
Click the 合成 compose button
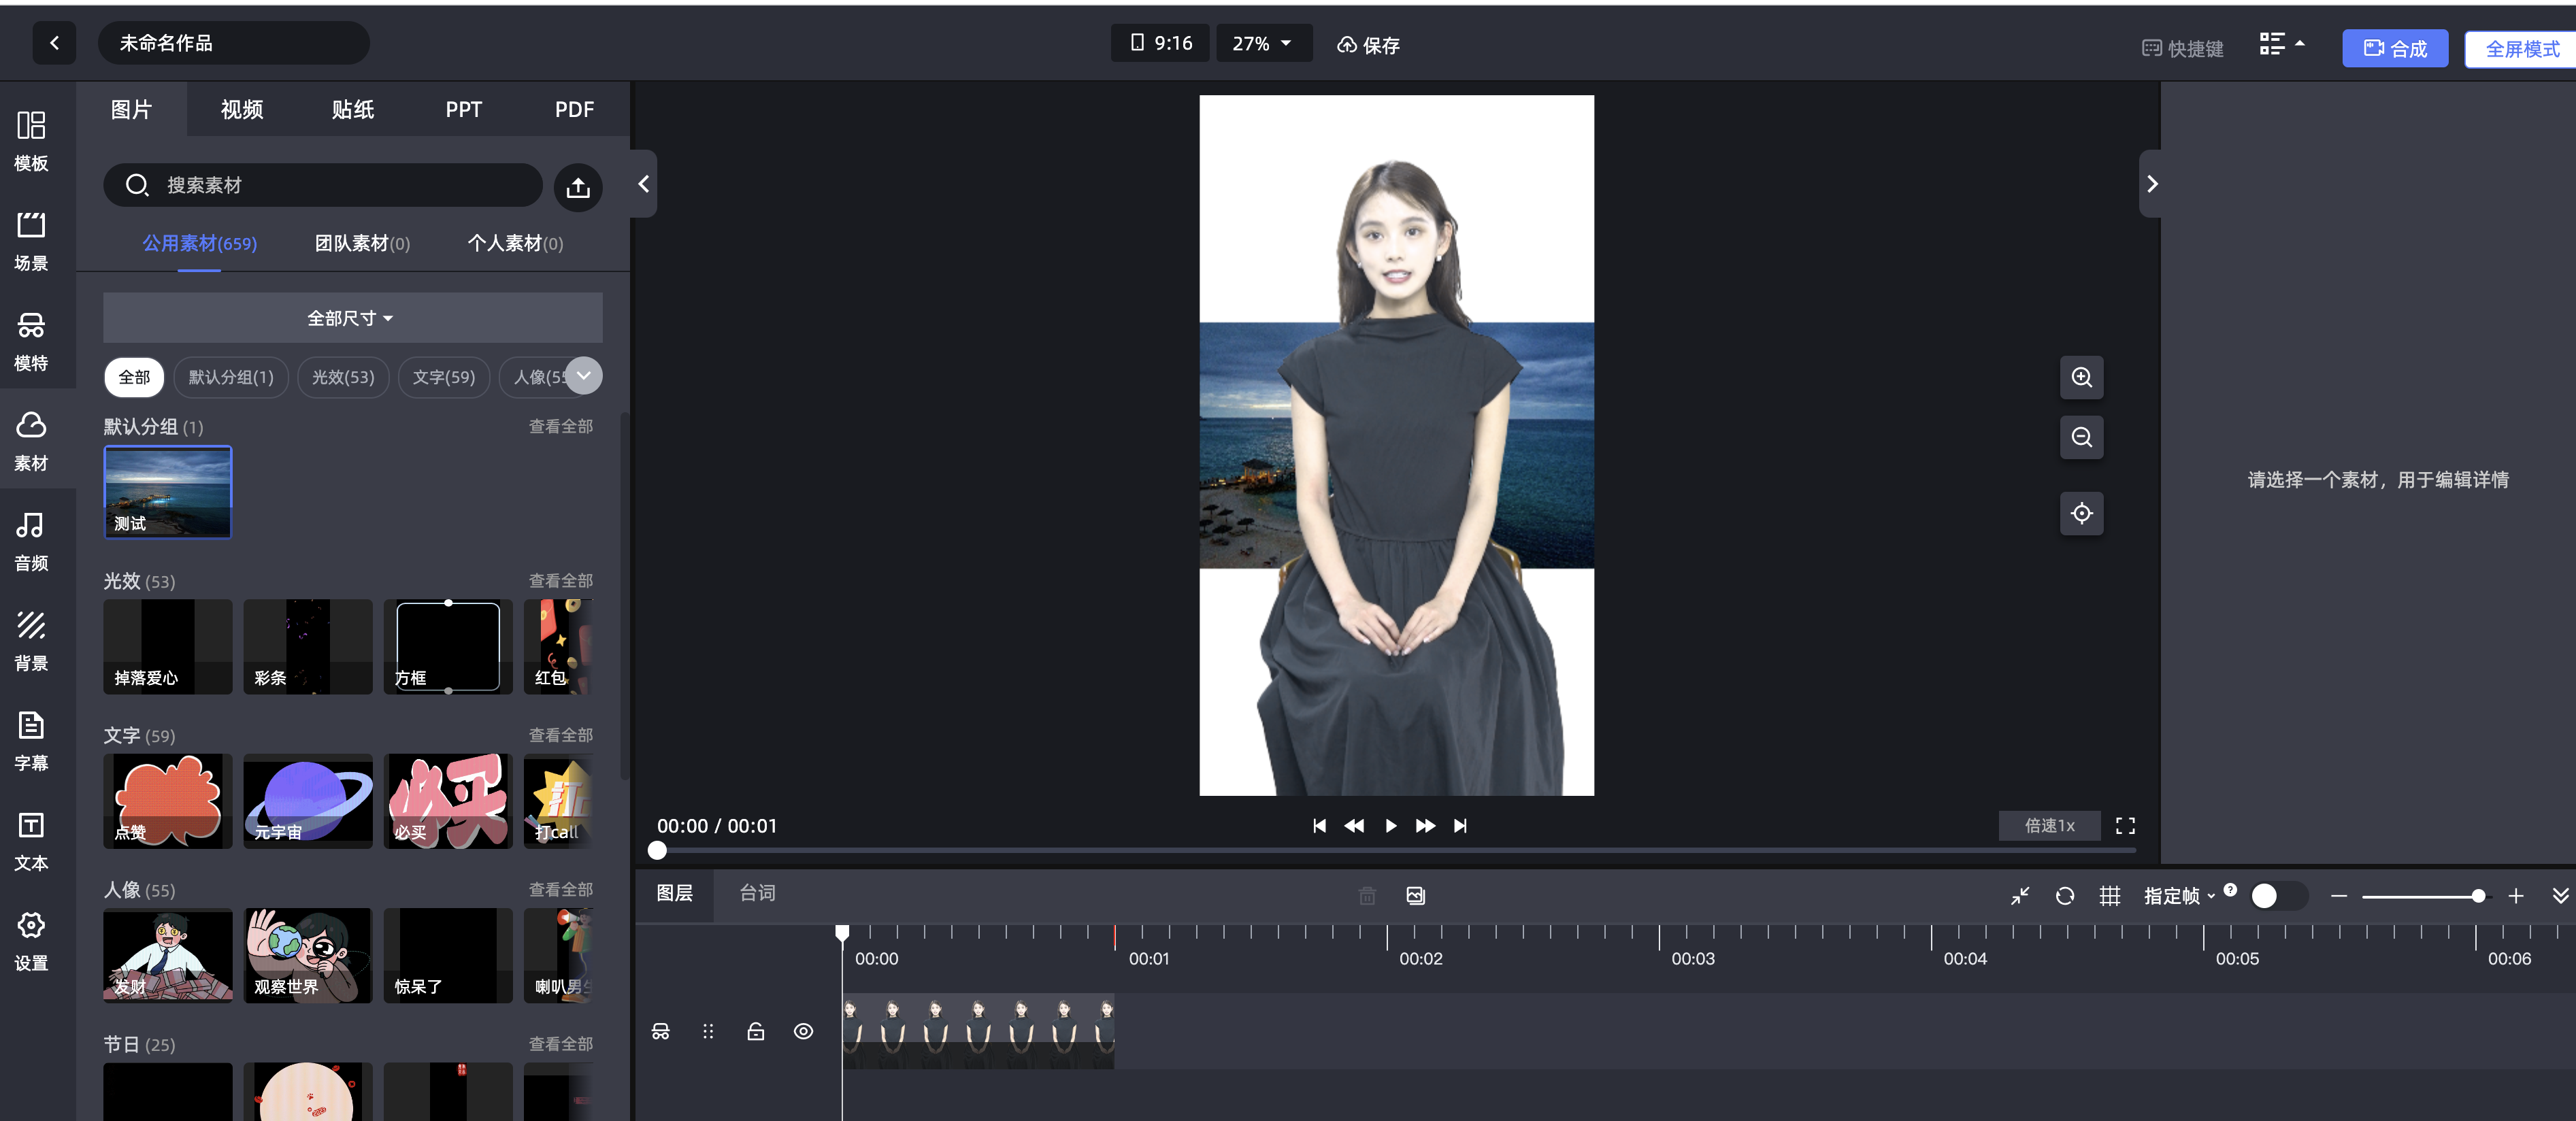coord(2395,48)
